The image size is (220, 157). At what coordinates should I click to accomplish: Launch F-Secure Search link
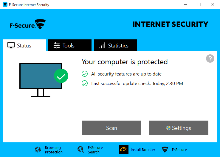[x=95, y=150]
